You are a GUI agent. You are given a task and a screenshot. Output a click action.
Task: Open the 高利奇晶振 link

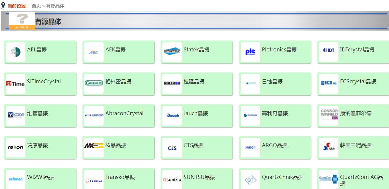pos(275,114)
